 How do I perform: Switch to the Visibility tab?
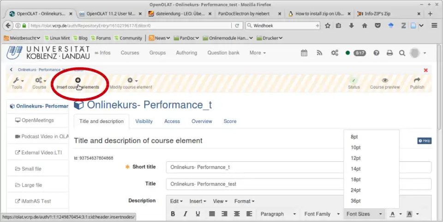[144, 121]
